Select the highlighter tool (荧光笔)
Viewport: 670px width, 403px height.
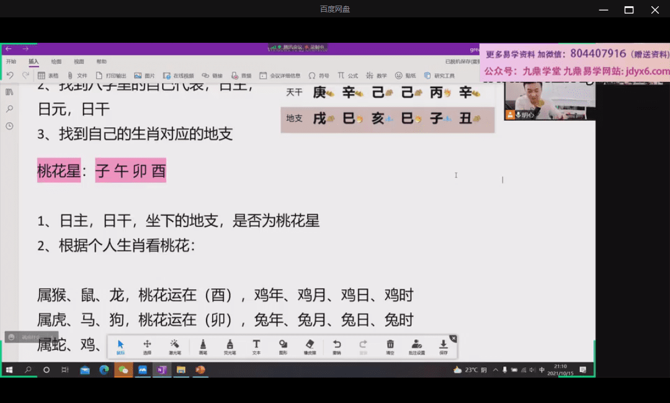[x=230, y=346]
